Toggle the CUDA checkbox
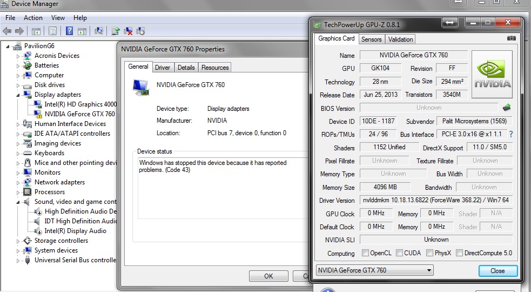531x292 pixels. (400, 253)
